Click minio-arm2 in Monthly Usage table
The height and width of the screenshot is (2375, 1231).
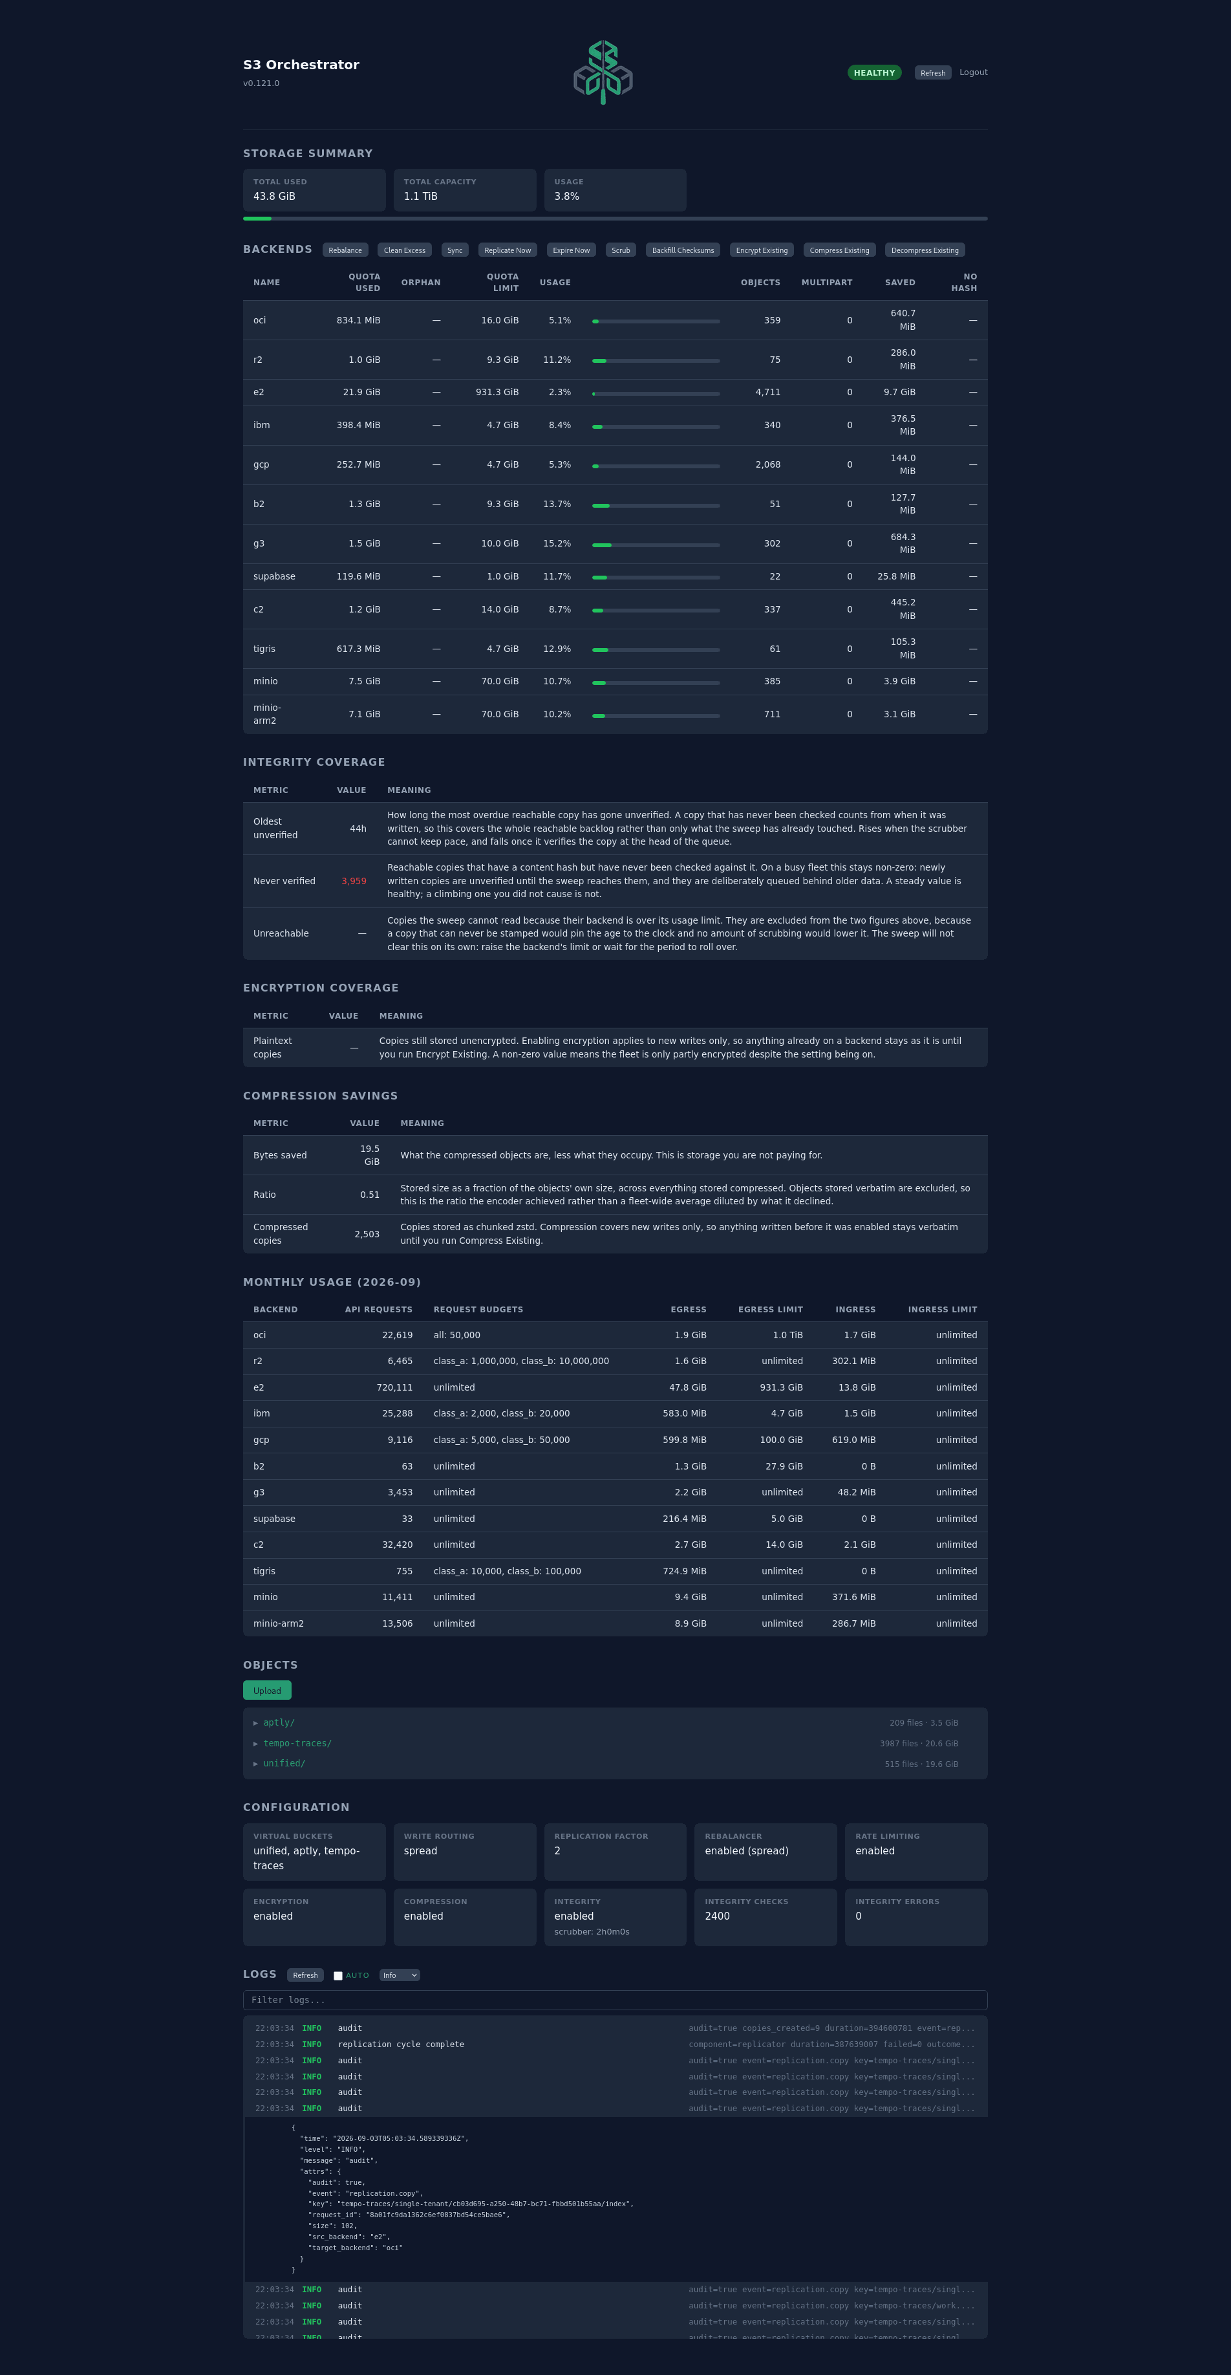pyautogui.click(x=278, y=1623)
